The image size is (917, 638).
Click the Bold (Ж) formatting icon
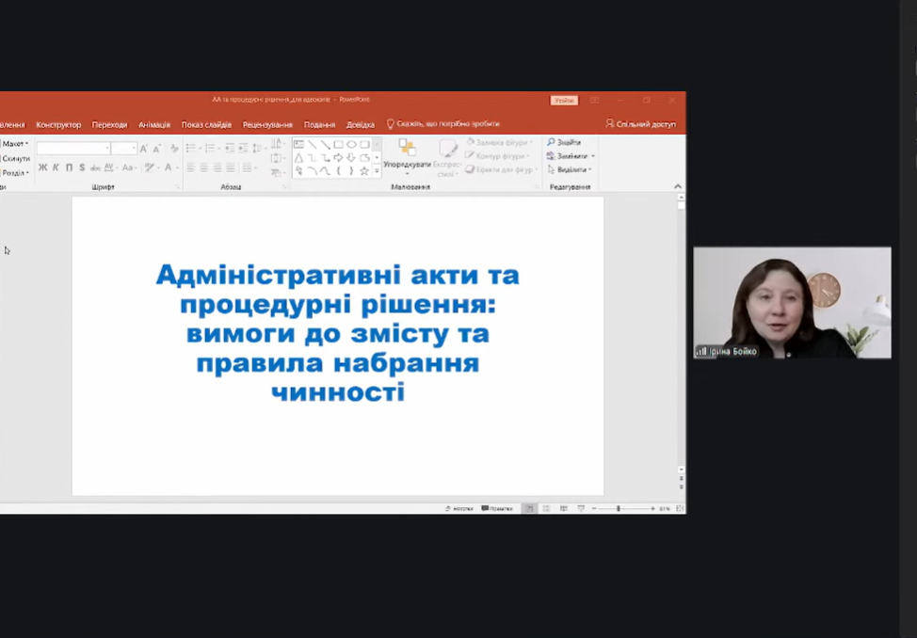(42, 167)
